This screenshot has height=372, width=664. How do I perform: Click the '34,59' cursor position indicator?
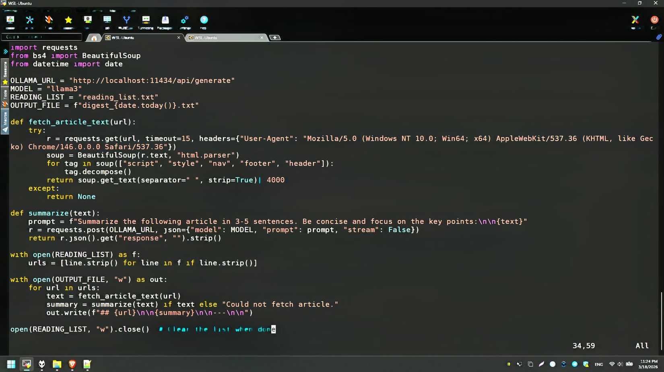tap(584, 346)
